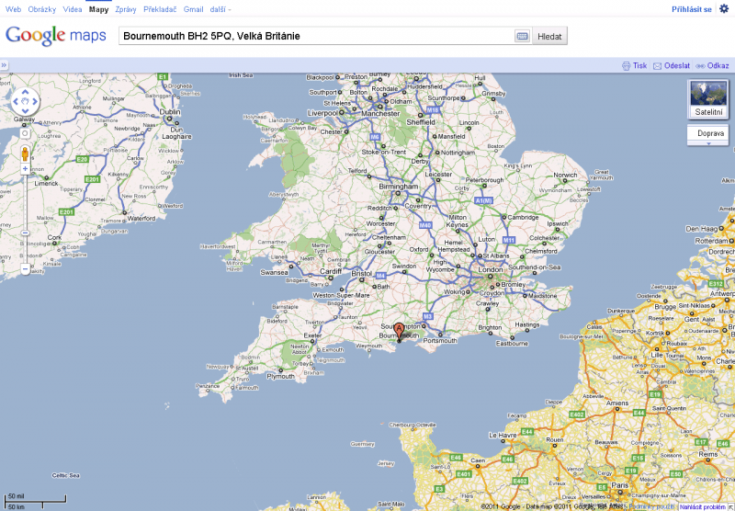Viewport: 735px width, 511px height.
Task: Open the Obrázky tab
Action: pos(41,9)
